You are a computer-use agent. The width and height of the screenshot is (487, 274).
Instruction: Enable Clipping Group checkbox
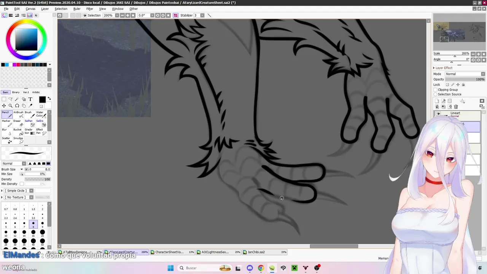(x=436, y=90)
